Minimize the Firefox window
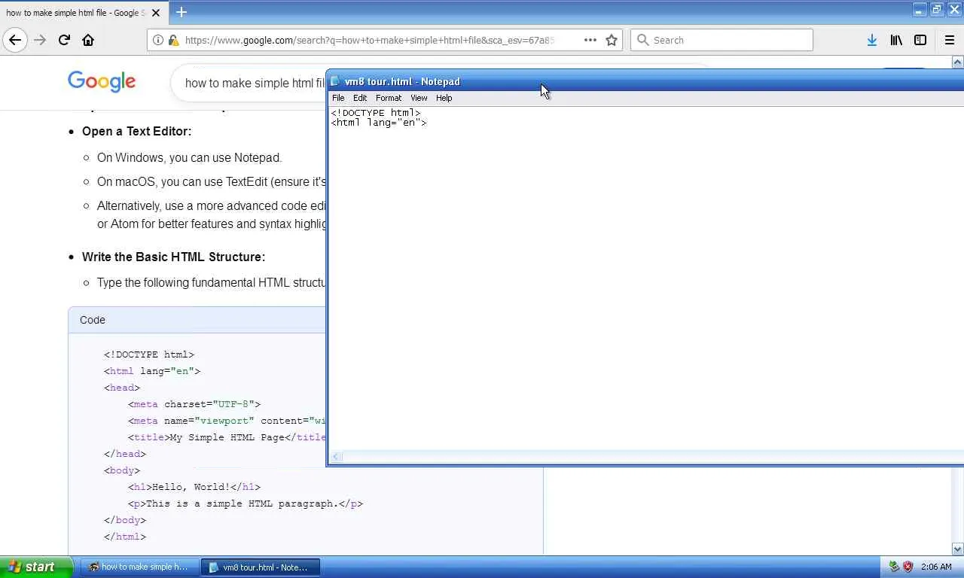 [920, 9]
